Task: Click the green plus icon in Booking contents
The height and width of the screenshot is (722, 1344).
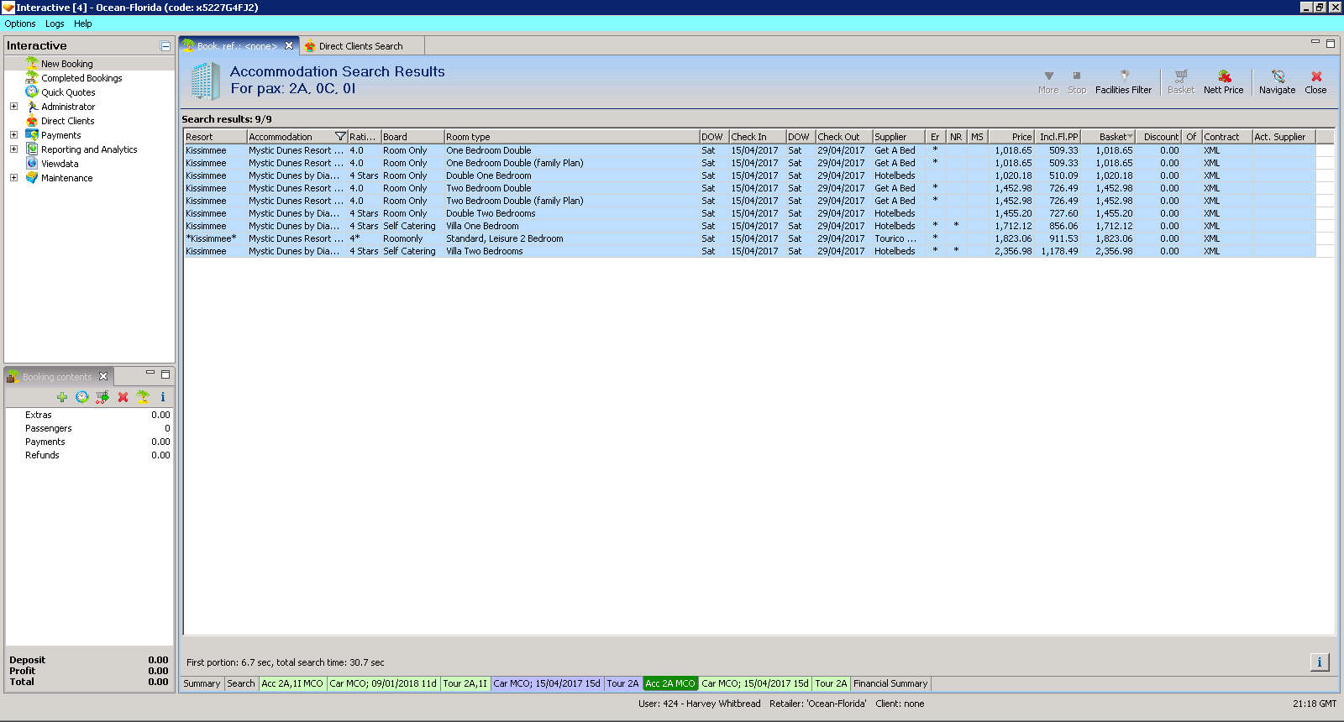Action: tap(62, 397)
